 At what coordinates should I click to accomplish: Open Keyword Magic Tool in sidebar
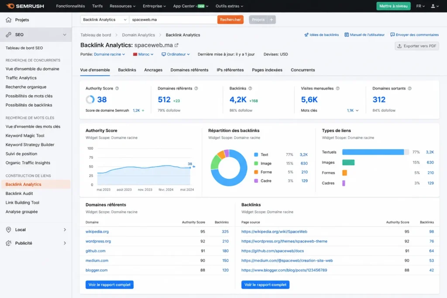coord(25,136)
